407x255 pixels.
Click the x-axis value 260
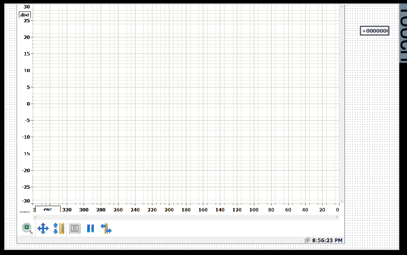pyautogui.click(x=118, y=210)
